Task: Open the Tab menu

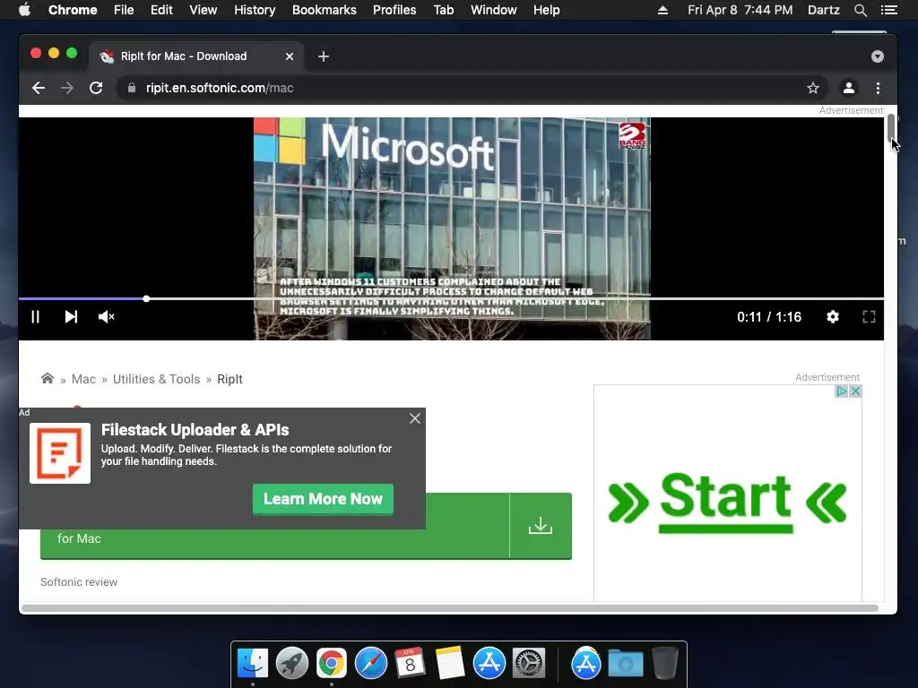Action: click(x=444, y=10)
